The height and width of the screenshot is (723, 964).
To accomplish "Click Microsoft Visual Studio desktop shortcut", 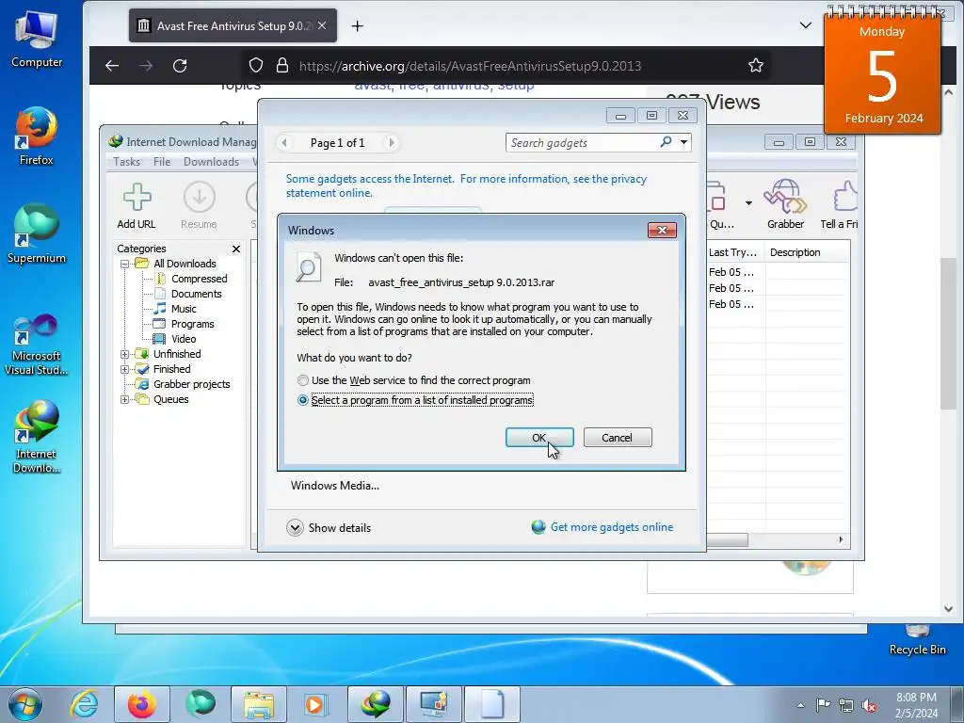I will 37,345.
